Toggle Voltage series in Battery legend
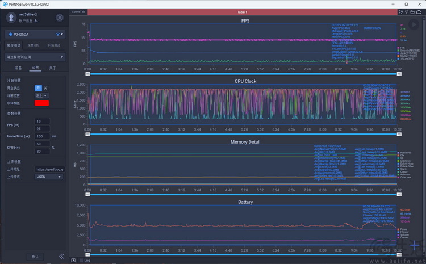 click(403, 234)
